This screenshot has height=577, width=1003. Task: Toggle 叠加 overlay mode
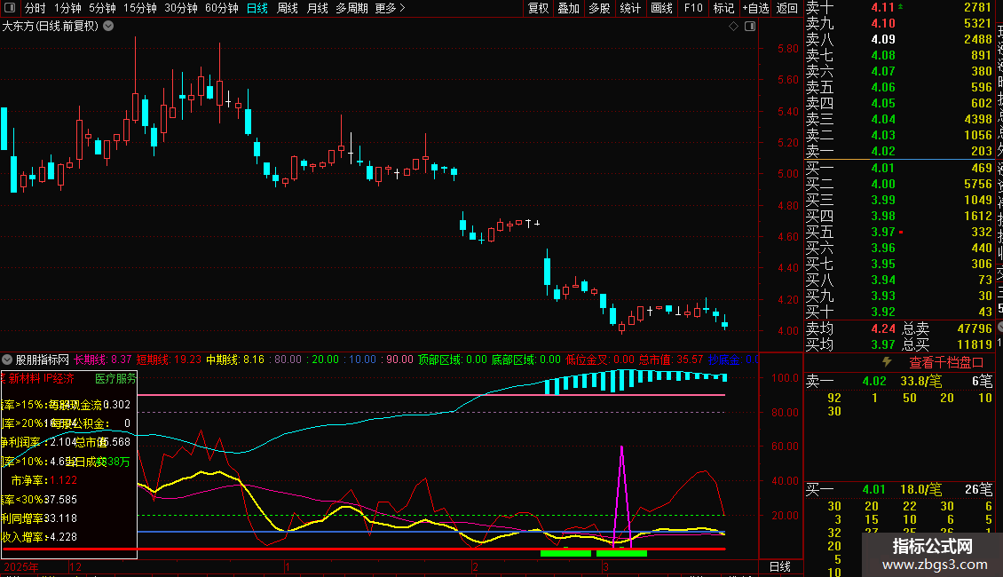pos(568,8)
